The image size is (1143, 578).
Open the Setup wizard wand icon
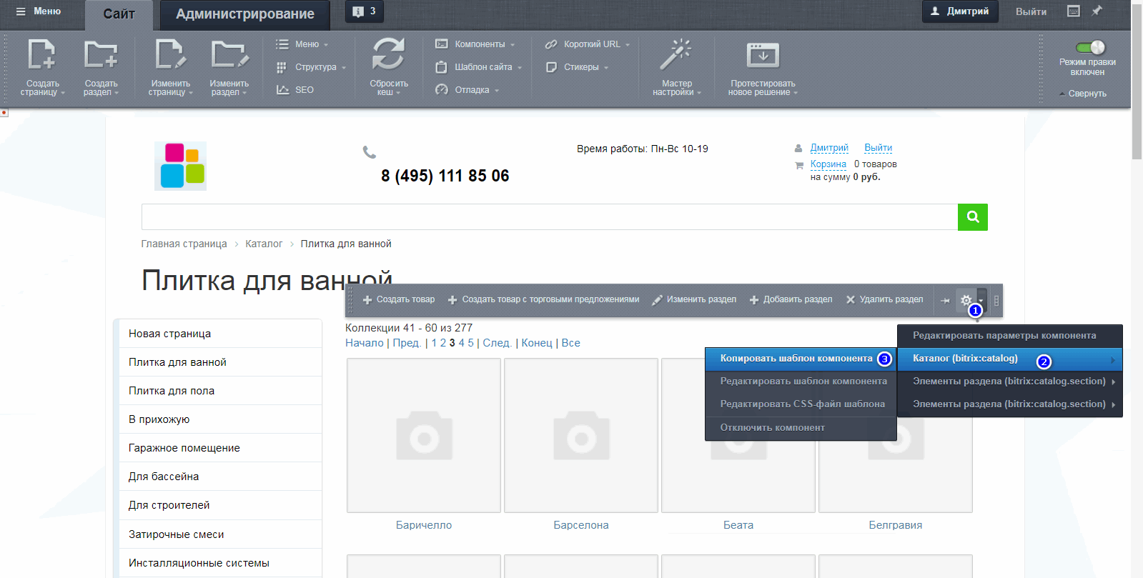click(x=676, y=55)
